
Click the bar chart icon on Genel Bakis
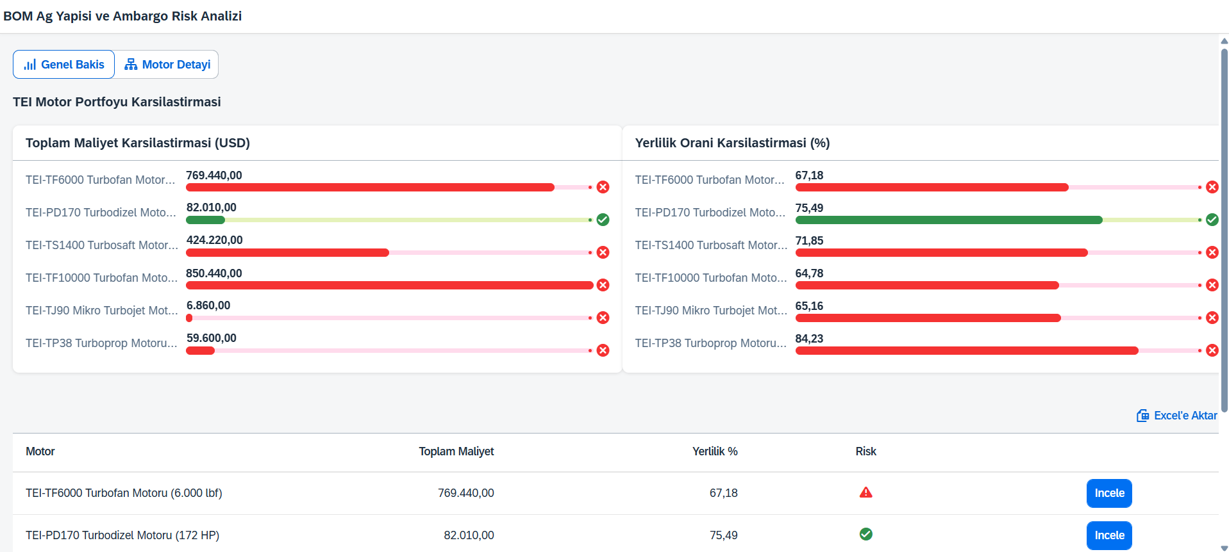coord(29,65)
